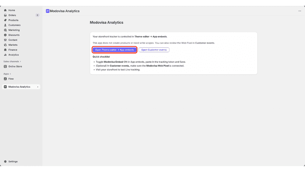The width and height of the screenshot is (305, 172).
Task: Click Modovisa Analytics title in top bar
Action: click(64, 11)
